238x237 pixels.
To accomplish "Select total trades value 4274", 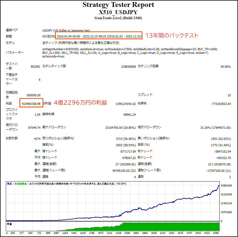I will (x=37, y=139).
